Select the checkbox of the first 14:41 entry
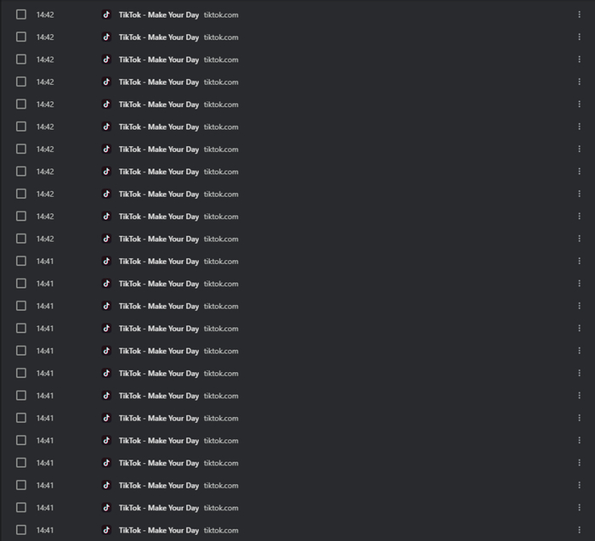 point(21,262)
